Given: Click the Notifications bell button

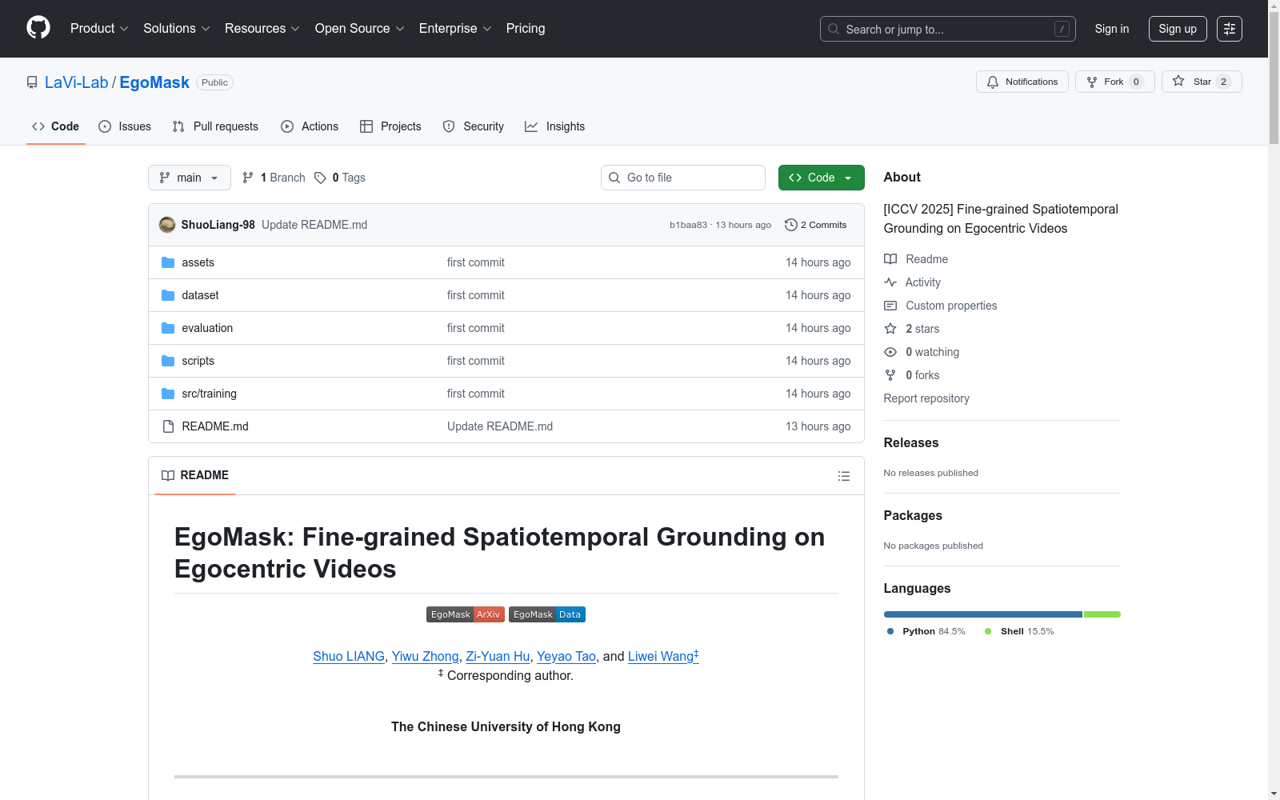Looking at the screenshot, I should (x=1022, y=82).
